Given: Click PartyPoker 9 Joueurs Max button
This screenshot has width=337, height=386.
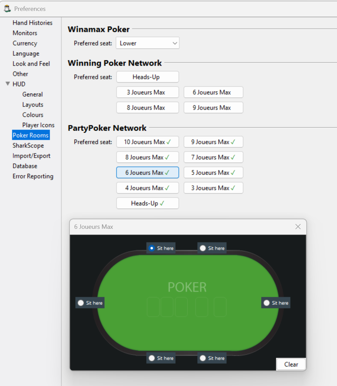Looking at the screenshot, I should tap(213, 142).
